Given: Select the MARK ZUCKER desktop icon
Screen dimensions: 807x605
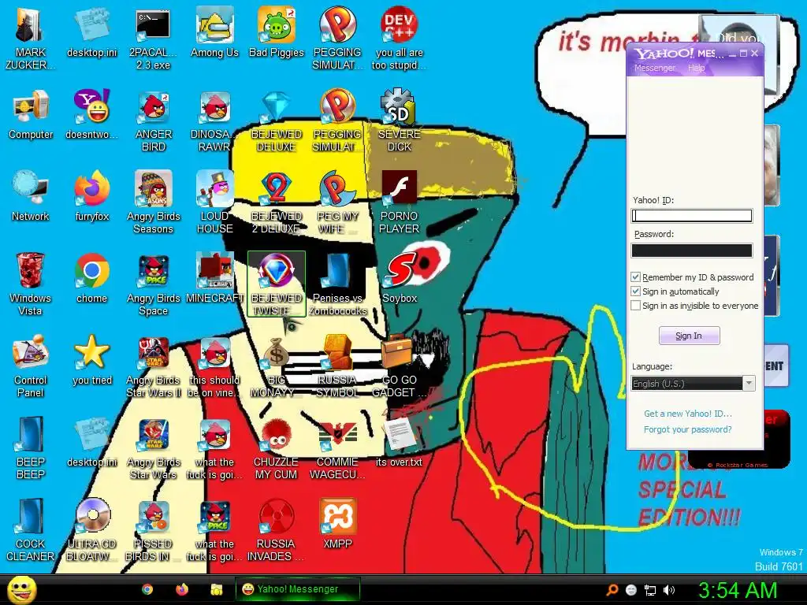Looking at the screenshot, I should 30,38.
